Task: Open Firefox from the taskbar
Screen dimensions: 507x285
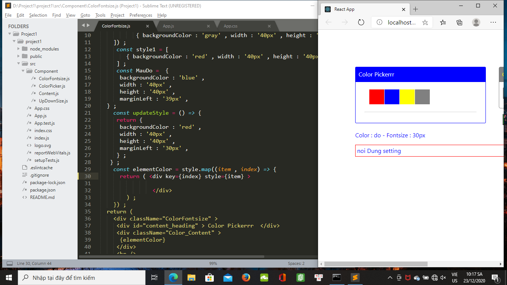Action: pyautogui.click(x=246, y=278)
